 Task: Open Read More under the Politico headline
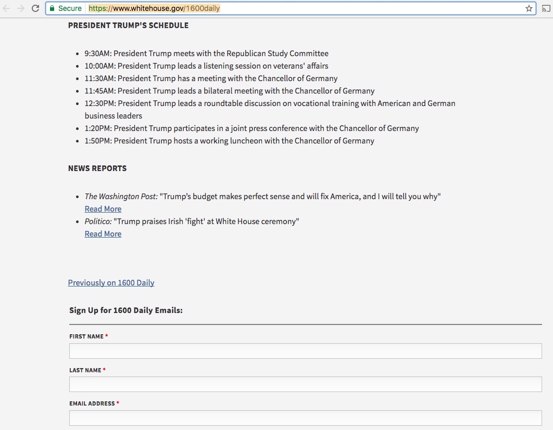(103, 234)
